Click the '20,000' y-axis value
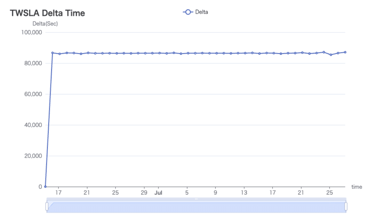This screenshot has height=220, width=384. tap(33, 156)
